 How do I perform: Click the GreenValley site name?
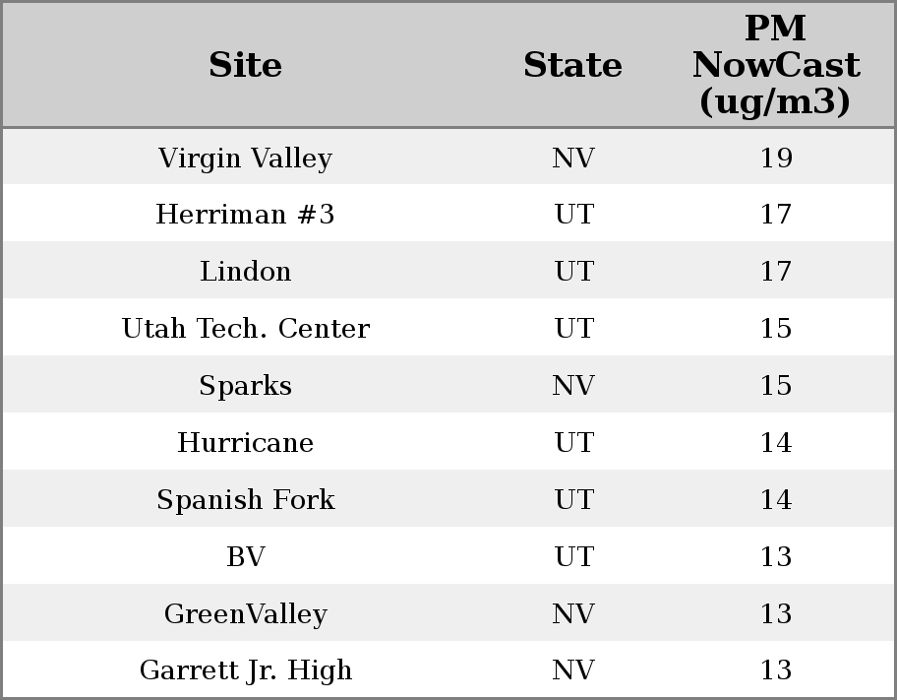(246, 613)
